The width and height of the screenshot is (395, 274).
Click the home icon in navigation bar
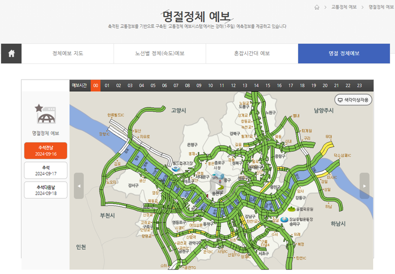click(x=11, y=53)
